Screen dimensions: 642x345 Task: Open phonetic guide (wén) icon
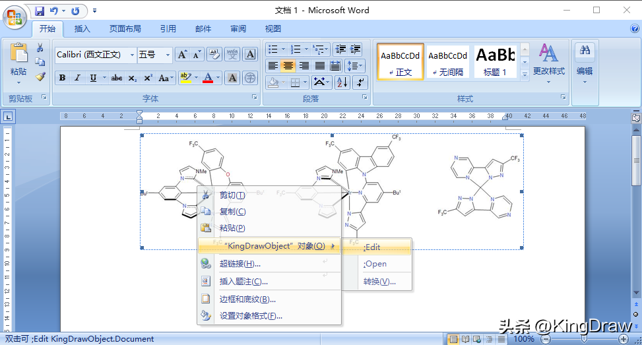(232, 55)
